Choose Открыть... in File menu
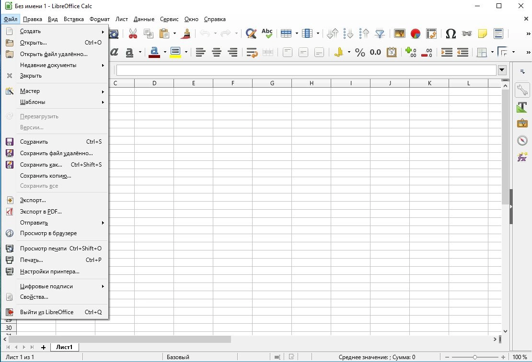Viewport: 532px width, 362px height. point(55,43)
